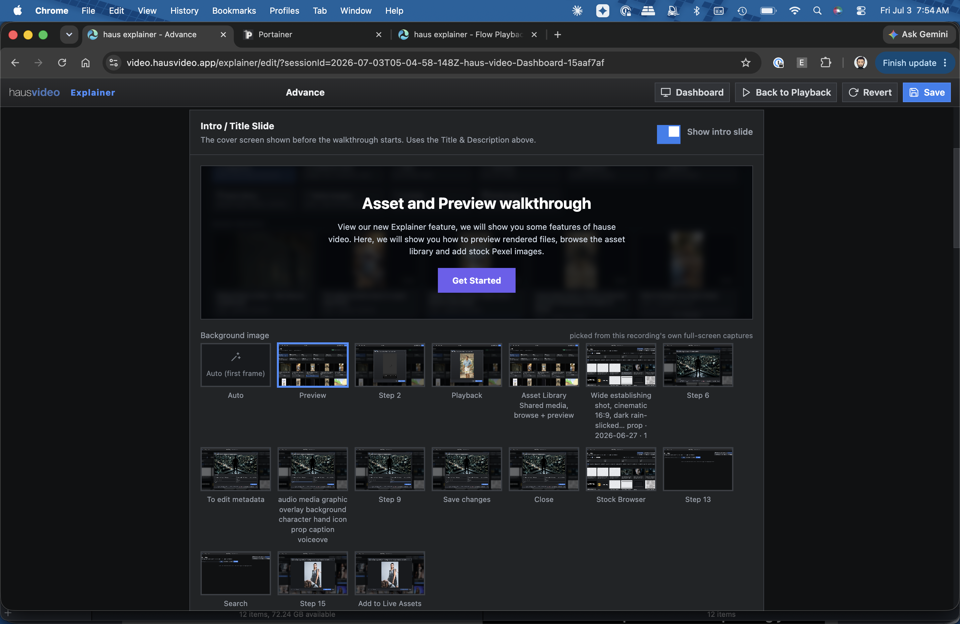Open Time Machine menu bar icon
960x624 pixels.
(742, 10)
